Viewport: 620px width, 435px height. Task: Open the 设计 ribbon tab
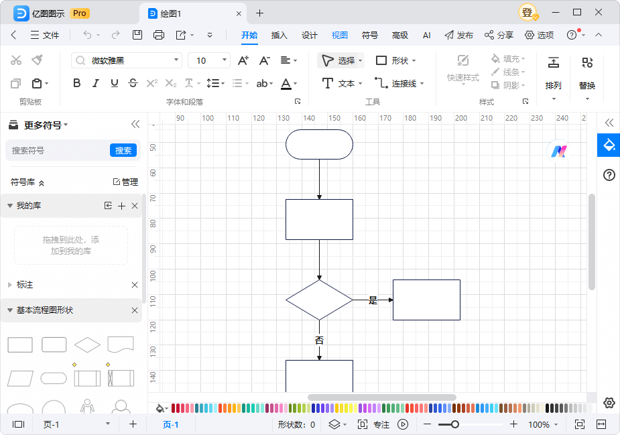pos(309,36)
